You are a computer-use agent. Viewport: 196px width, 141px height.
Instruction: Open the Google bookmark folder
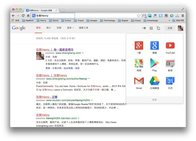tap(92, 20)
